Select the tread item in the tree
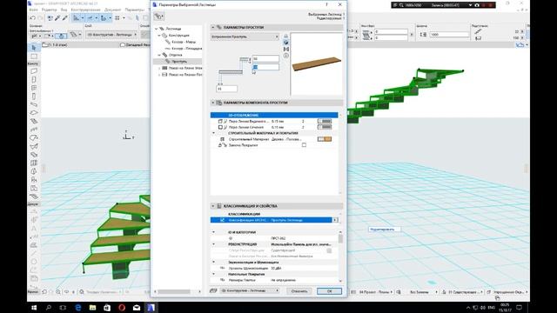This screenshot has height=313, width=557. tap(179, 62)
